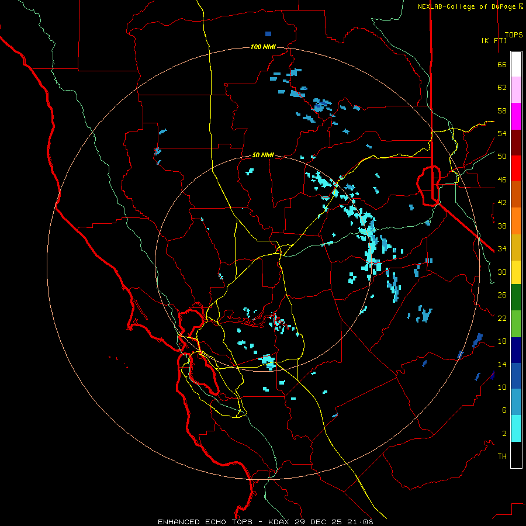Click the 42 legend value
526x526 pixels.
pyautogui.click(x=502, y=203)
